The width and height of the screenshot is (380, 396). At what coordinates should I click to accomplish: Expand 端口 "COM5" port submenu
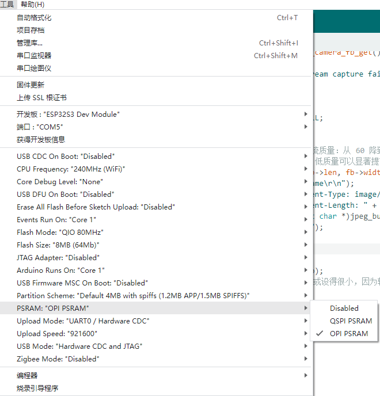[x=157, y=127]
